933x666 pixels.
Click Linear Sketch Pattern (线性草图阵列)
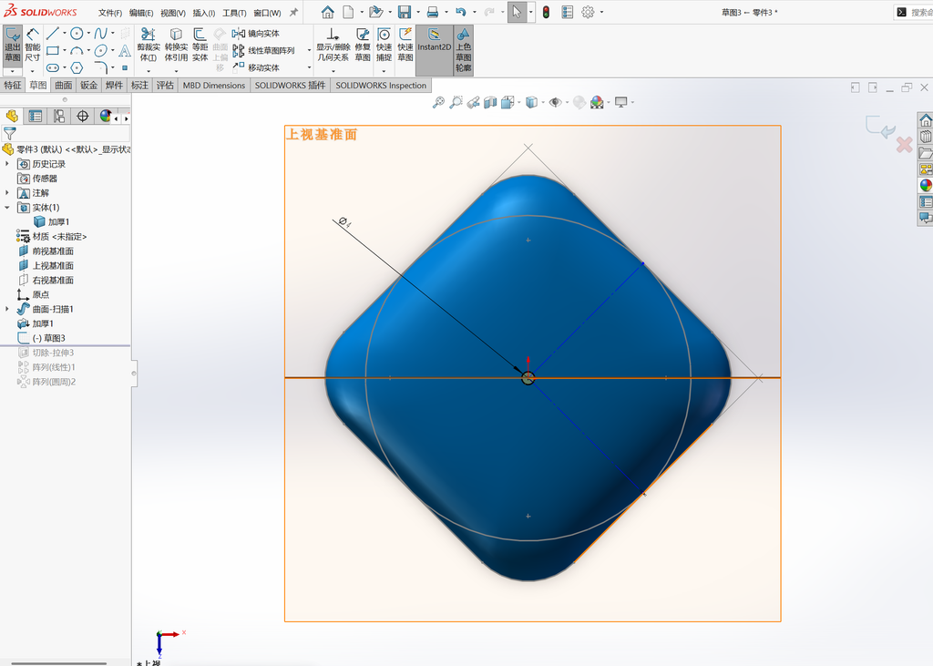coord(263,51)
